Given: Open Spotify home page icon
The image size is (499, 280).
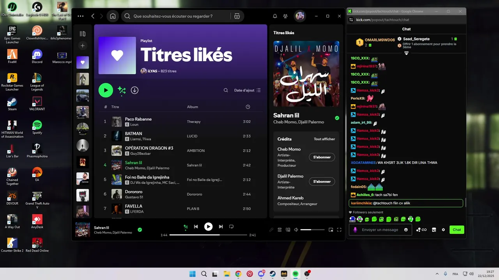Looking at the screenshot, I should (x=113, y=16).
